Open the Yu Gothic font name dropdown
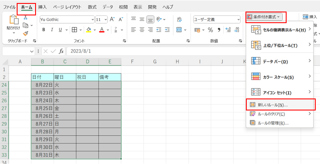 (93, 20)
